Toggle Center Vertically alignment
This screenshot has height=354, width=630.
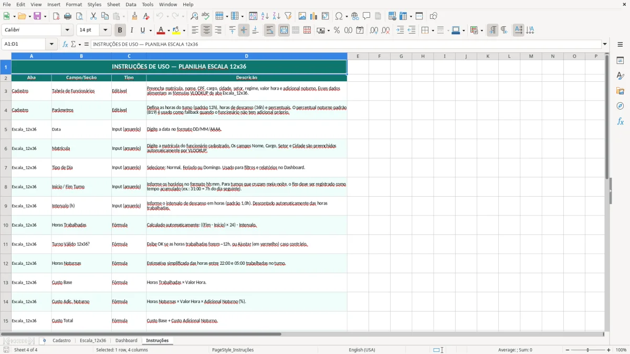click(244, 30)
